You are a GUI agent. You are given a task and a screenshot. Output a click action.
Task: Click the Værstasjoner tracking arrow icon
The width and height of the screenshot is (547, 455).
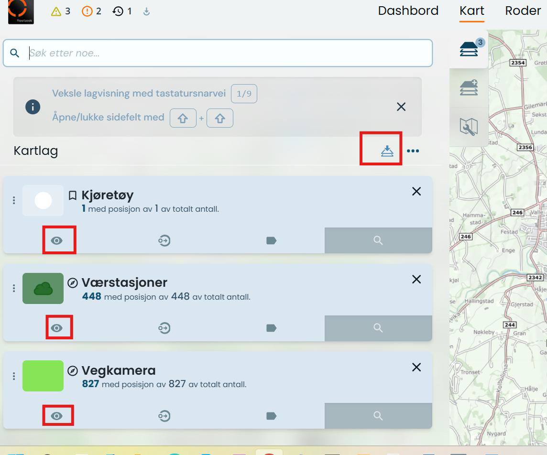(x=164, y=328)
